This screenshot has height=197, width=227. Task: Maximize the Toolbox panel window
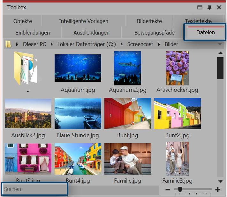(200, 7)
